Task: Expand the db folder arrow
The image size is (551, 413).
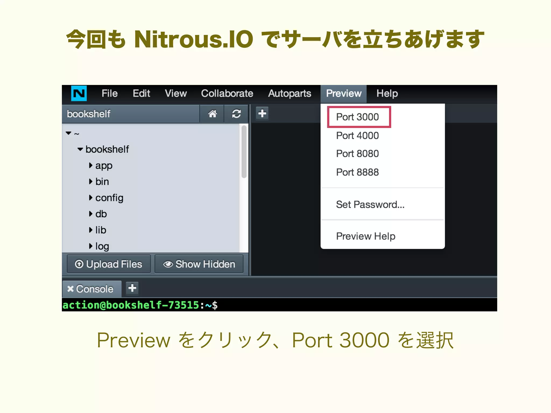Action: [x=91, y=213]
